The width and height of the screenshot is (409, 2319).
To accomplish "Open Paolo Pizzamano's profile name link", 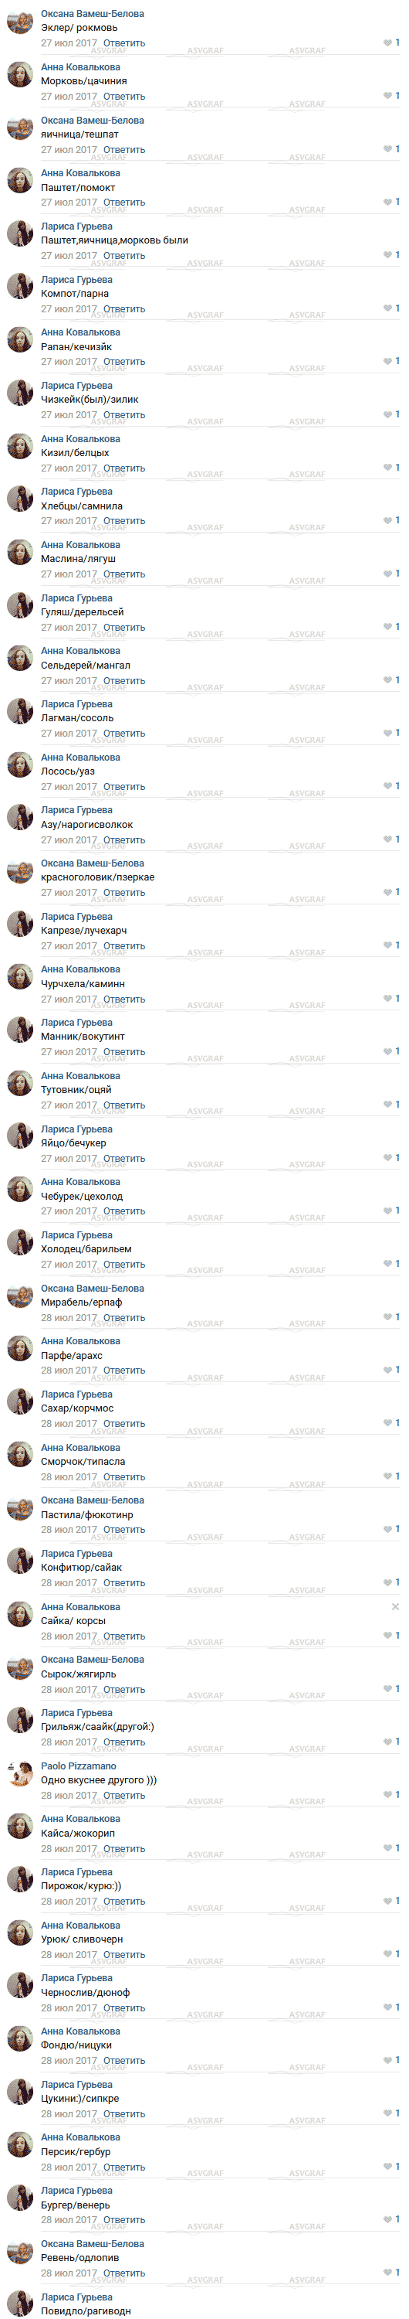I will pos(78,1766).
